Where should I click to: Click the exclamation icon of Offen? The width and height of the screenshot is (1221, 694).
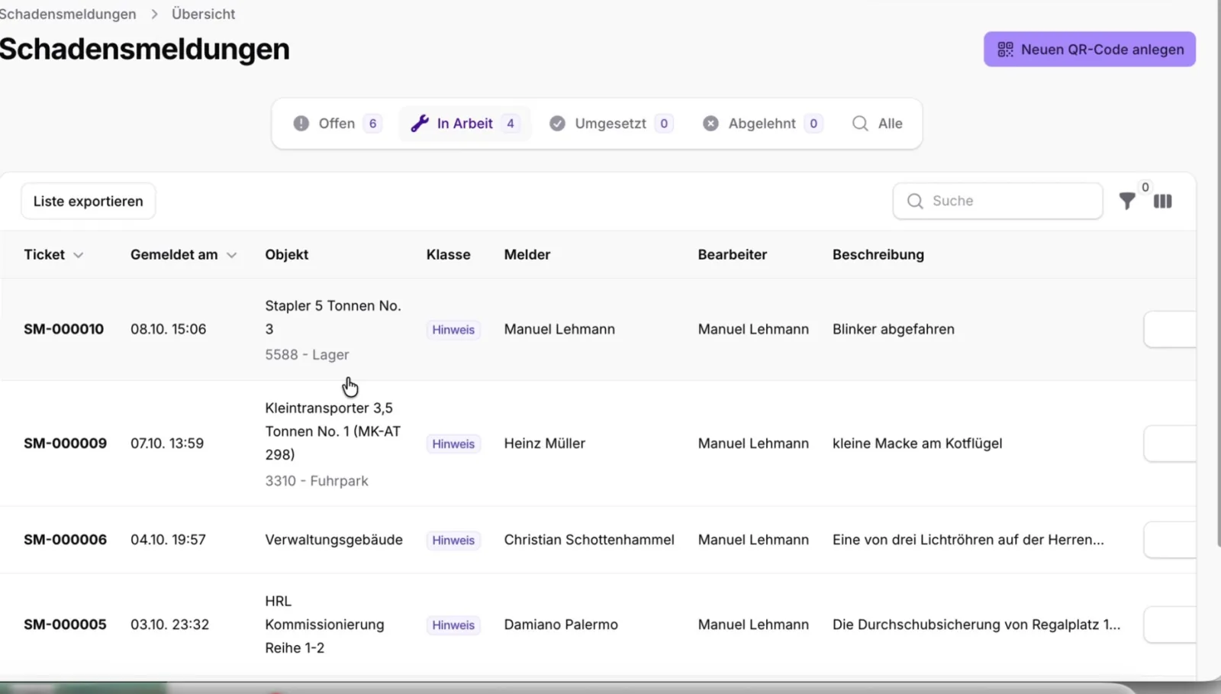pos(301,124)
